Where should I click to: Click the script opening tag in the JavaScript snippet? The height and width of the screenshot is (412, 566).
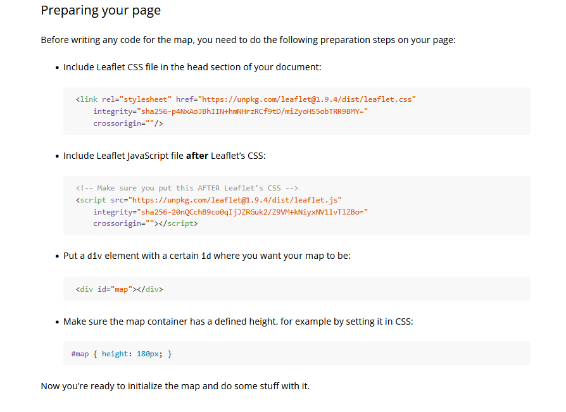(92, 199)
